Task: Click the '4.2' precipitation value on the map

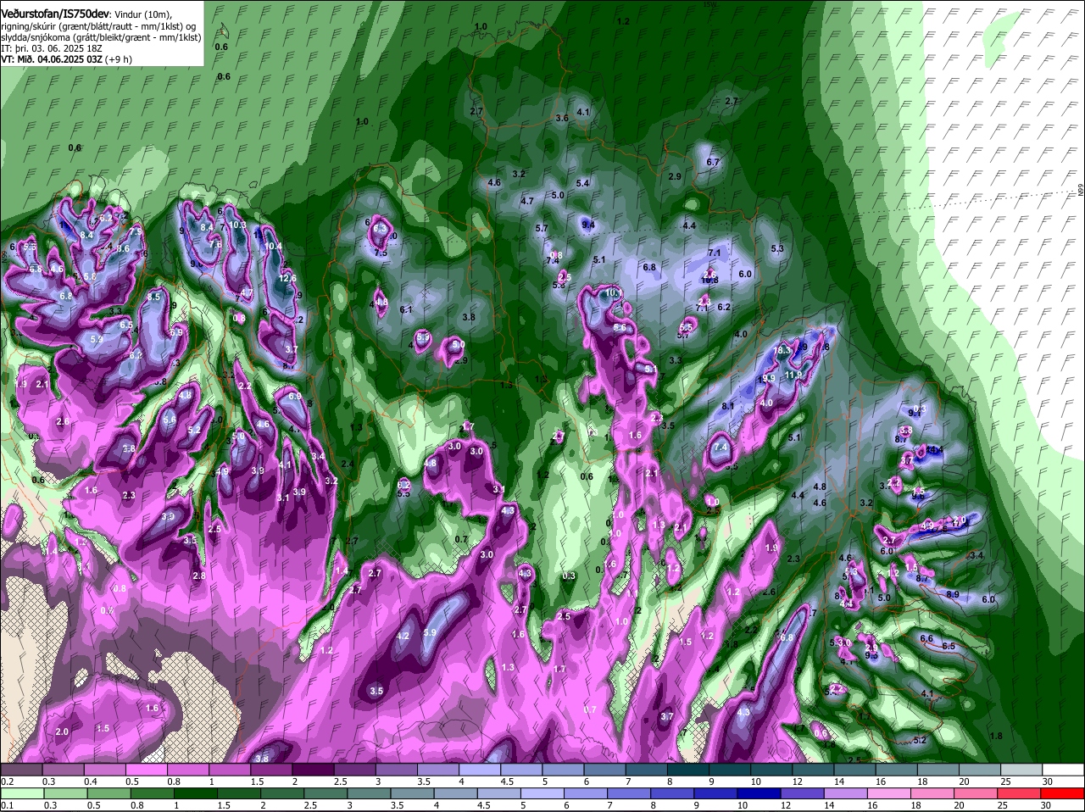Action: pos(403,636)
